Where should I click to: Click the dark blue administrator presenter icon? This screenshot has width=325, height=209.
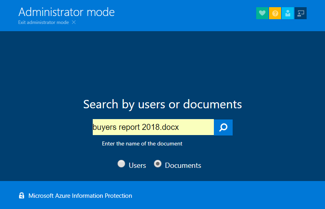[300, 13]
